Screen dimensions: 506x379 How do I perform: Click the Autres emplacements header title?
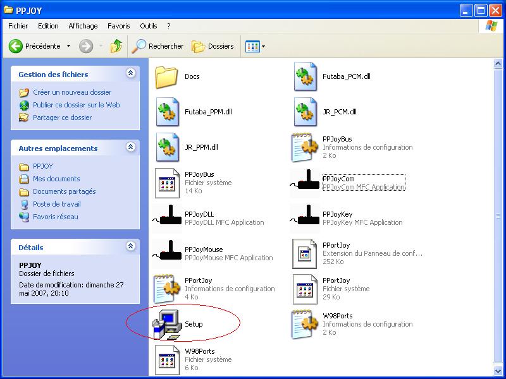[58, 148]
